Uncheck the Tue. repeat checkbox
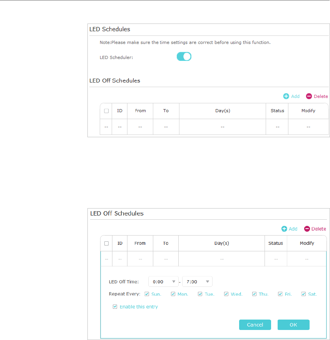 [x=200, y=294]
